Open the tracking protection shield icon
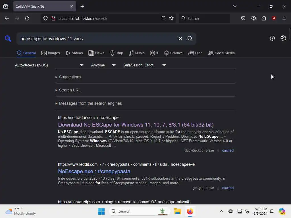 pyautogui.click(x=45, y=18)
